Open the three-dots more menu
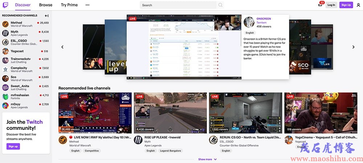The image size is (363, 163). [x=87, y=5]
